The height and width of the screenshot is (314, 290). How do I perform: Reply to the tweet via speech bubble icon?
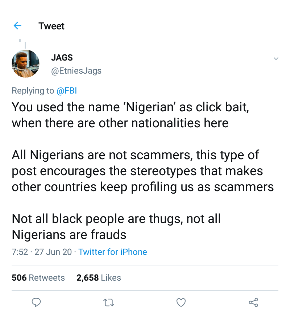click(36, 302)
